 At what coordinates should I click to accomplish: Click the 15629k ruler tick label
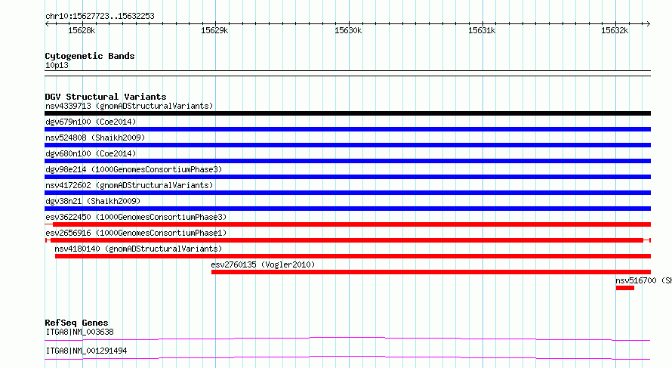(x=214, y=30)
